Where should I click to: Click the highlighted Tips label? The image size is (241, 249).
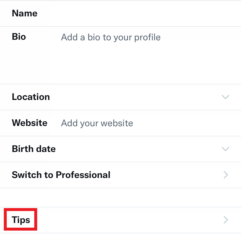coord(20,219)
